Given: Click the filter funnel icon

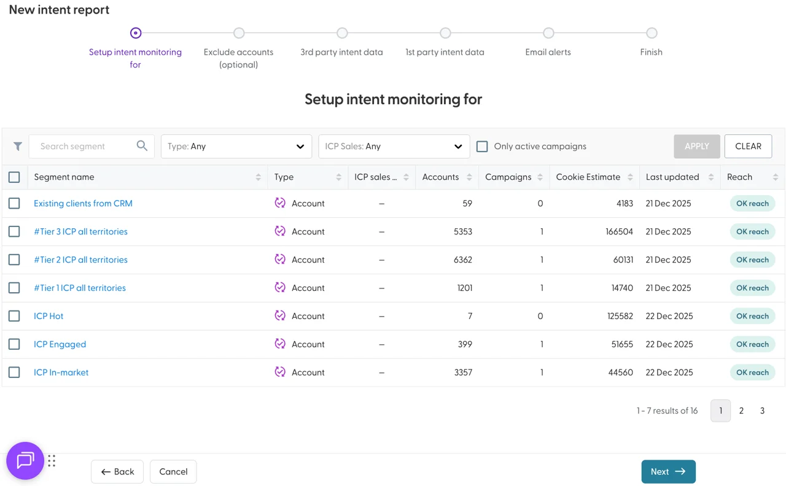Looking at the screenshot, I should (x=18, y=146).
